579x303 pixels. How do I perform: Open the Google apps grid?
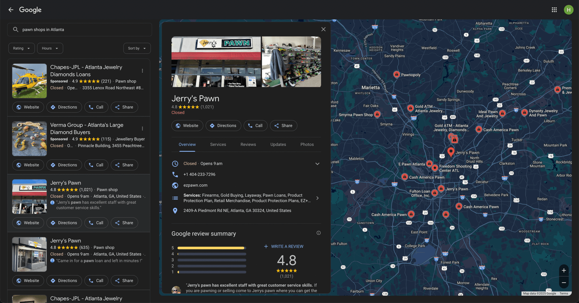click(x=554, y=10)
